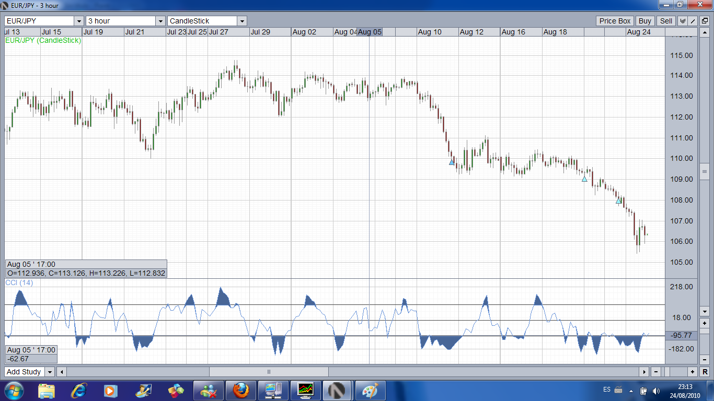The image size is (714, 401).
Task: Click the EUR/JPY (CandleStick) chart label
Action: (43, 40)
